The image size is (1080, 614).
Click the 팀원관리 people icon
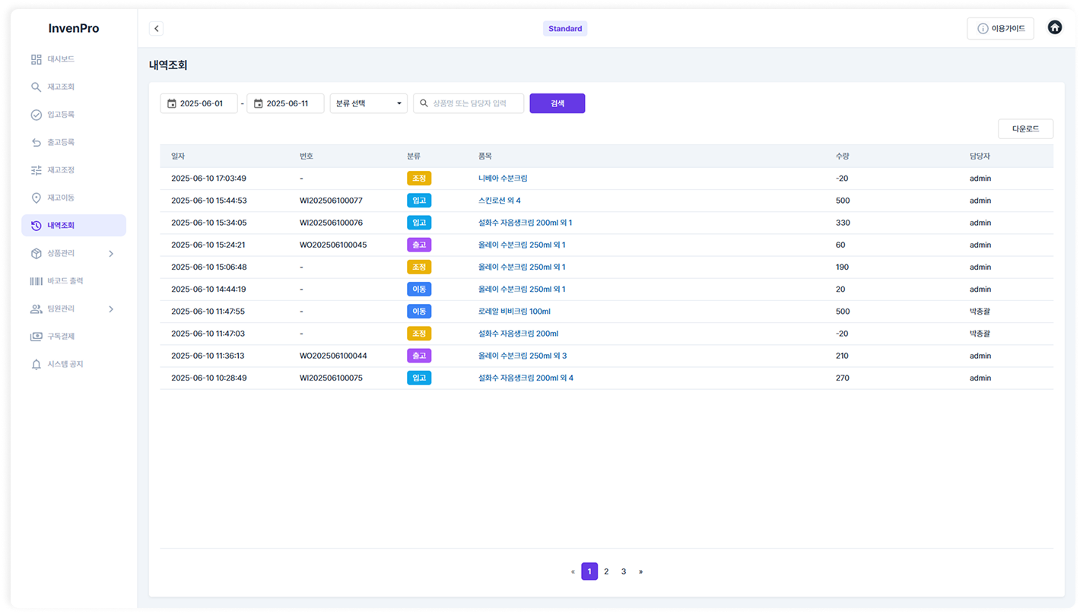pos(36,309)
